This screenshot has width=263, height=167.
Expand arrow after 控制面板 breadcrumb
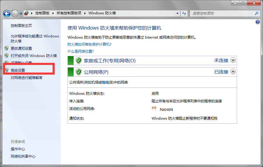tap(53, 13)
